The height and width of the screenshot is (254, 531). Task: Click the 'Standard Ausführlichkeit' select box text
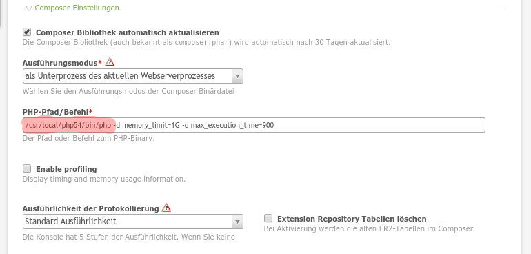pos(71,222)
